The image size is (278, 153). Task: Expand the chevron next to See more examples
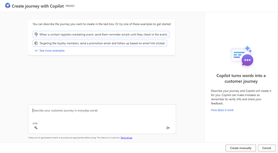tap(36, 51)
